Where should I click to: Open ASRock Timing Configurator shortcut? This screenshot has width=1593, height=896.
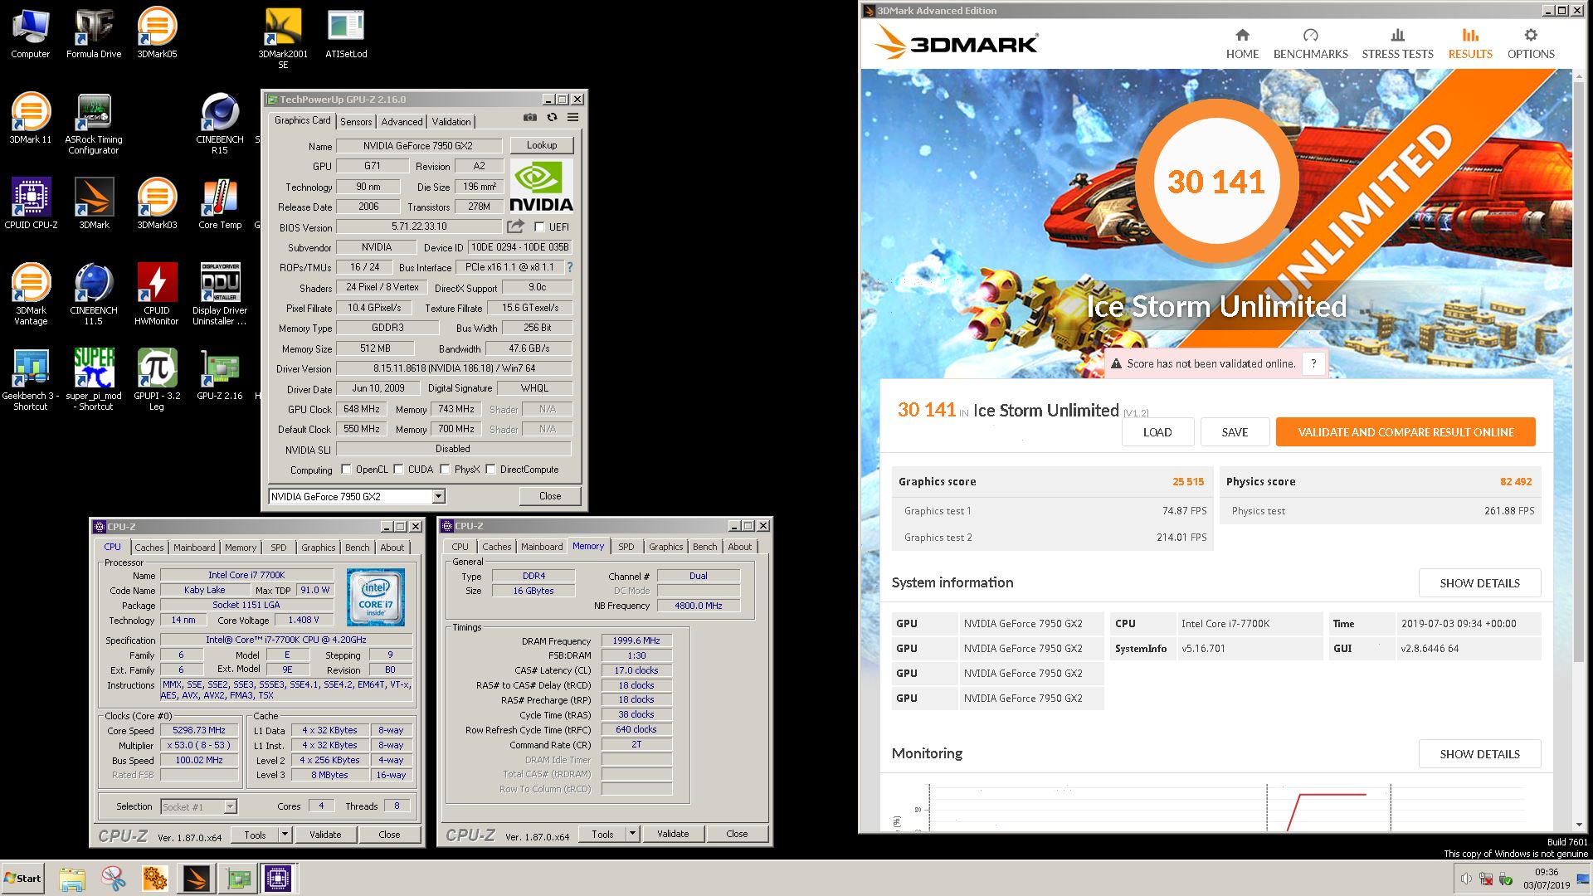(x=94, y=124)
